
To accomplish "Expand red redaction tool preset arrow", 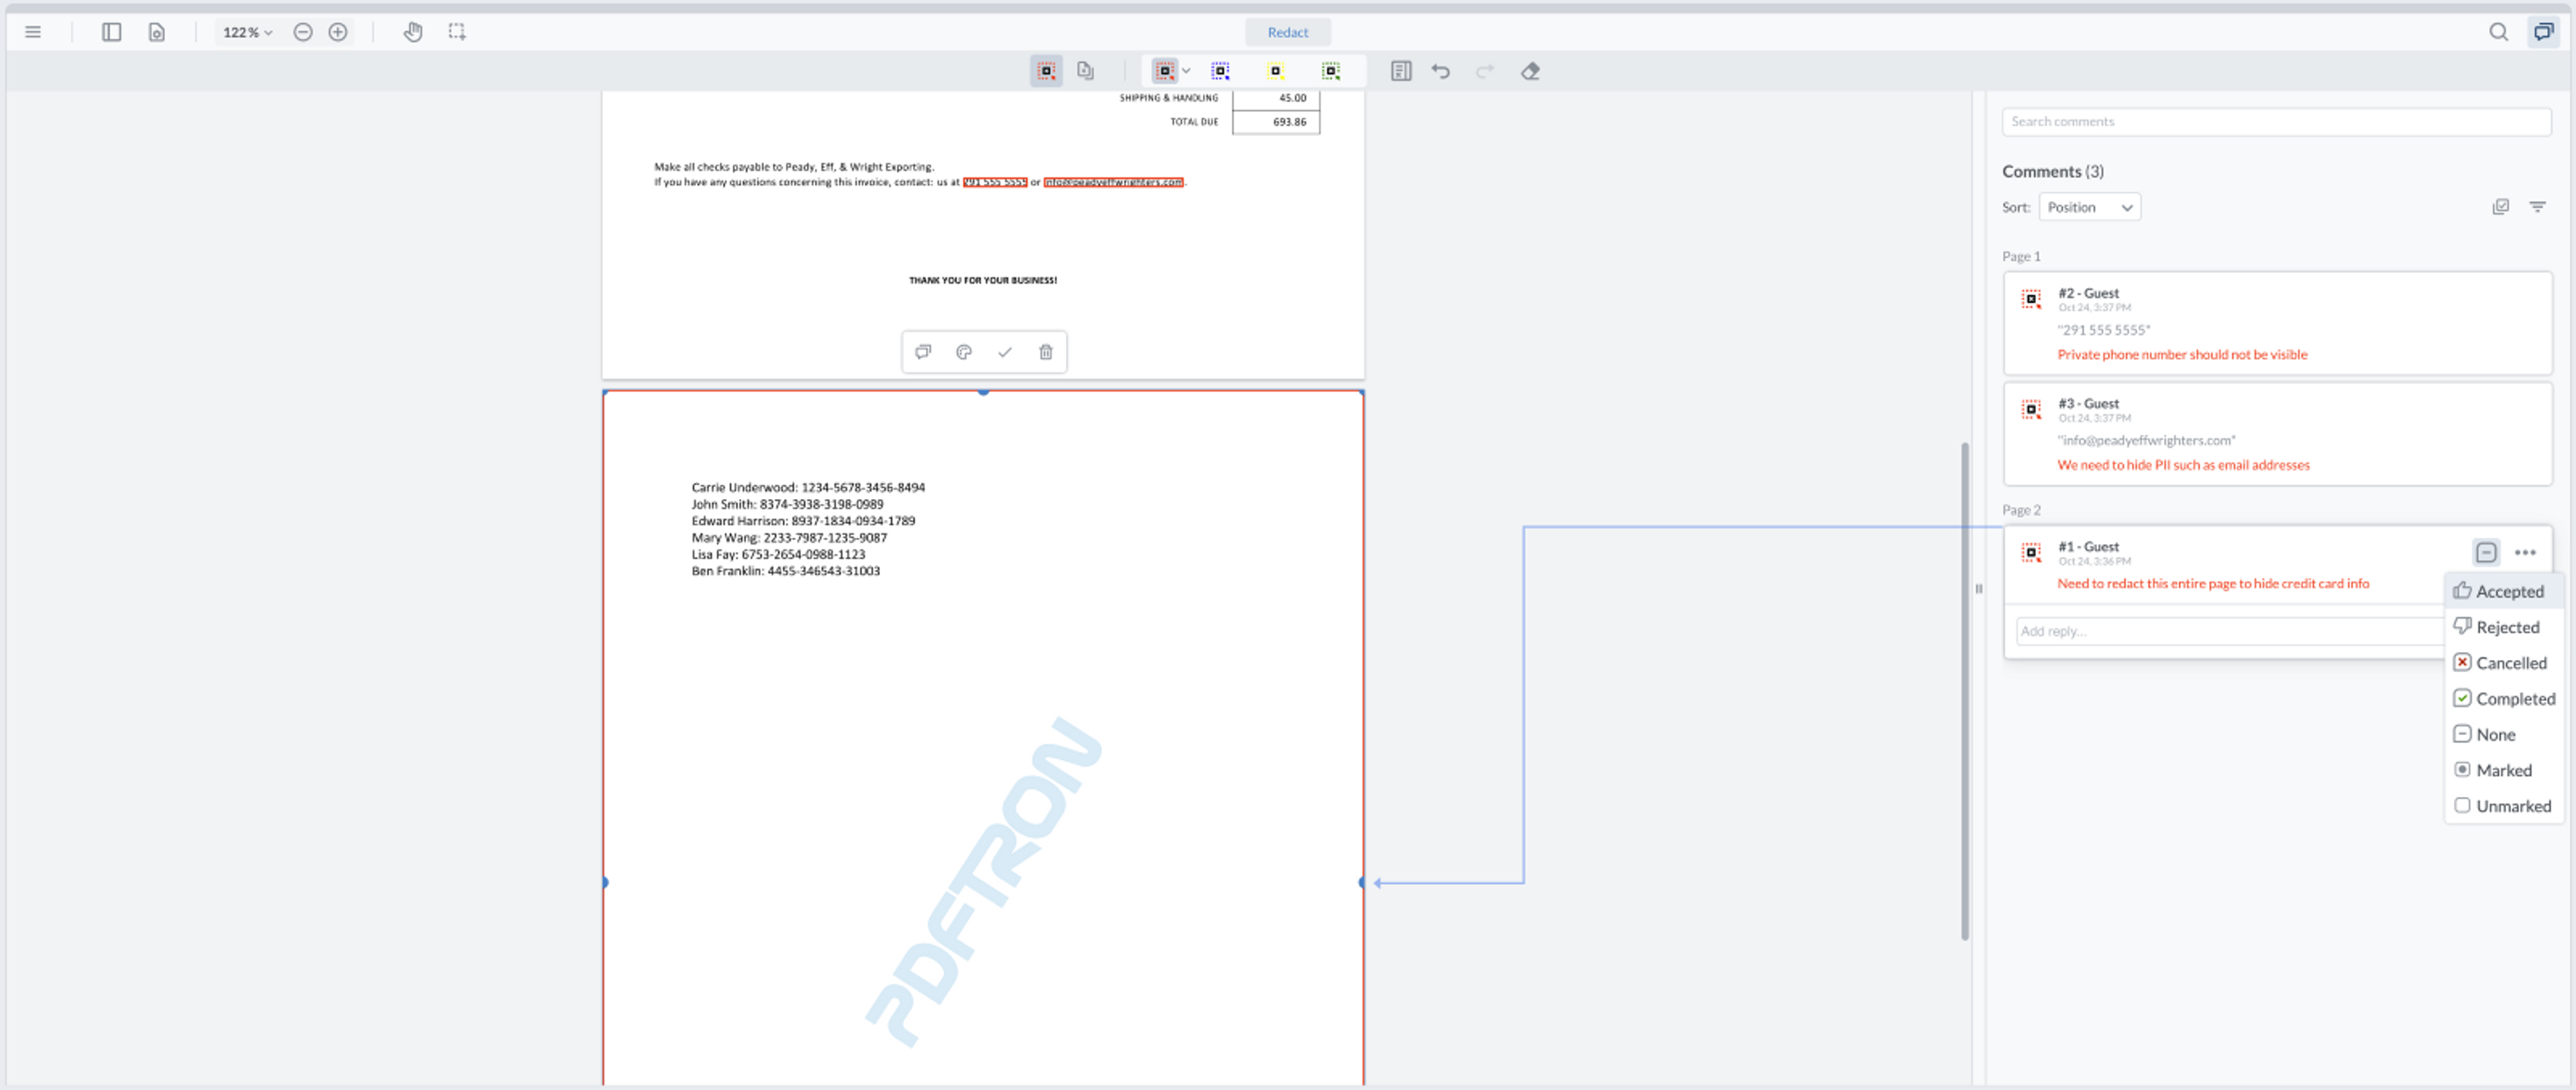I will point(1186,71).
